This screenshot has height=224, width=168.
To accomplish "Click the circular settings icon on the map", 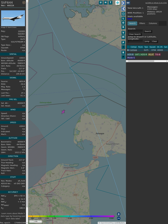I will tap(123, 14).
